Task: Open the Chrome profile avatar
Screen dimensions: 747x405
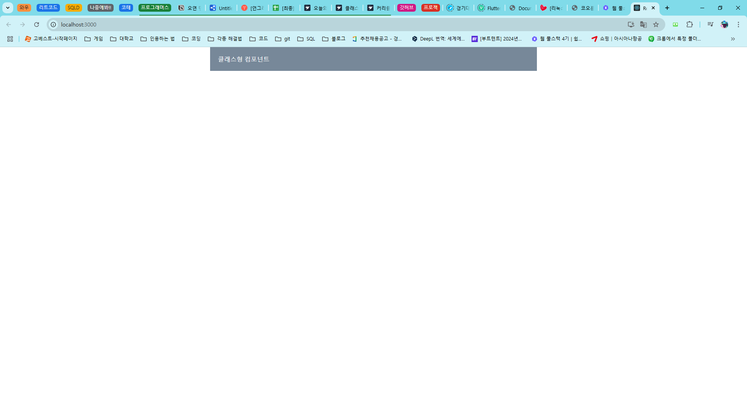Action: coord(724,25)
